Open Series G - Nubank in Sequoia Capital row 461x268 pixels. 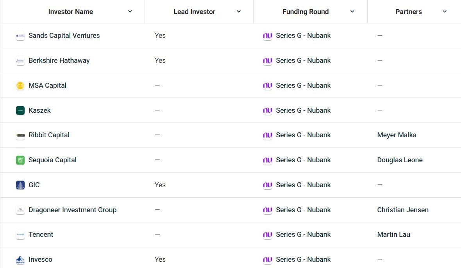[x=303, y=160]
